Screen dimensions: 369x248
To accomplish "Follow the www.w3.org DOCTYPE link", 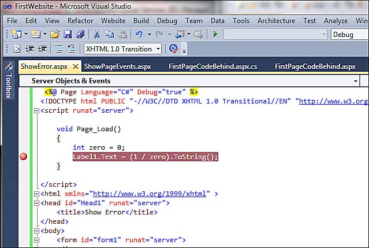I will click(x=333, y=101).
